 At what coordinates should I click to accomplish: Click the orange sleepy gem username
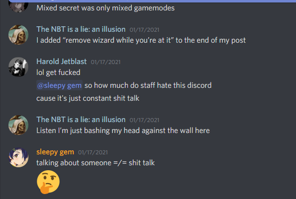[x=55, y=152]
